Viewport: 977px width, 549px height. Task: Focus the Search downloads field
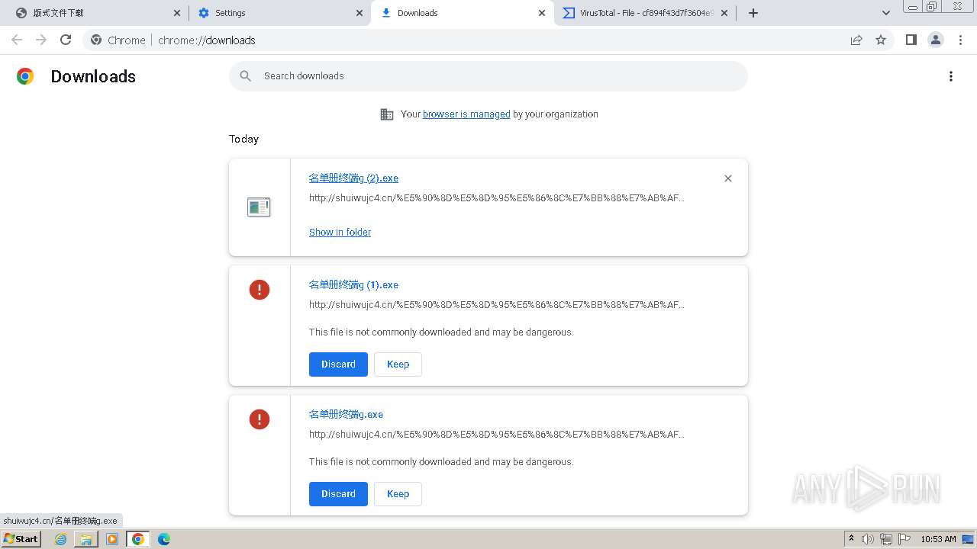coord(488,76)
